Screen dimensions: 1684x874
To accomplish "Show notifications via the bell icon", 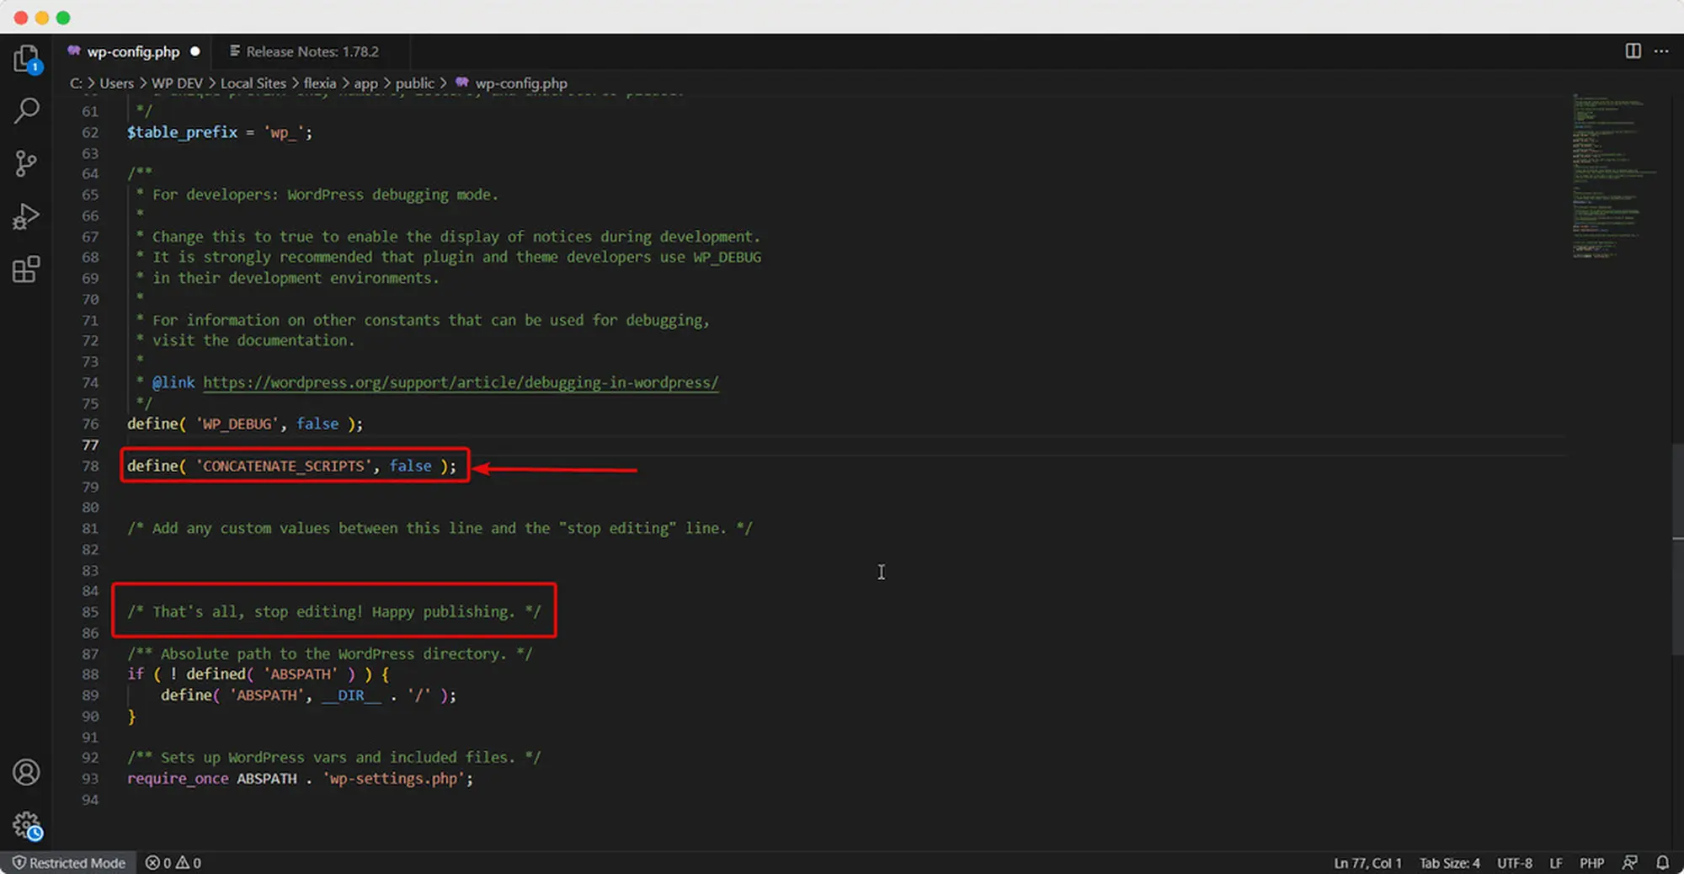I will coord(1663,863).
